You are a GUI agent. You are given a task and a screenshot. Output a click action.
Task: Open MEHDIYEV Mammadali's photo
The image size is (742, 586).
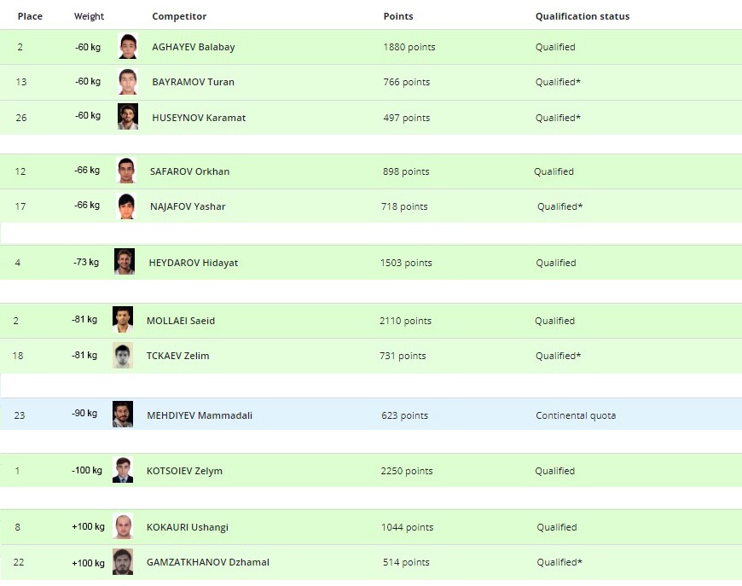click(x=123, y=415)
